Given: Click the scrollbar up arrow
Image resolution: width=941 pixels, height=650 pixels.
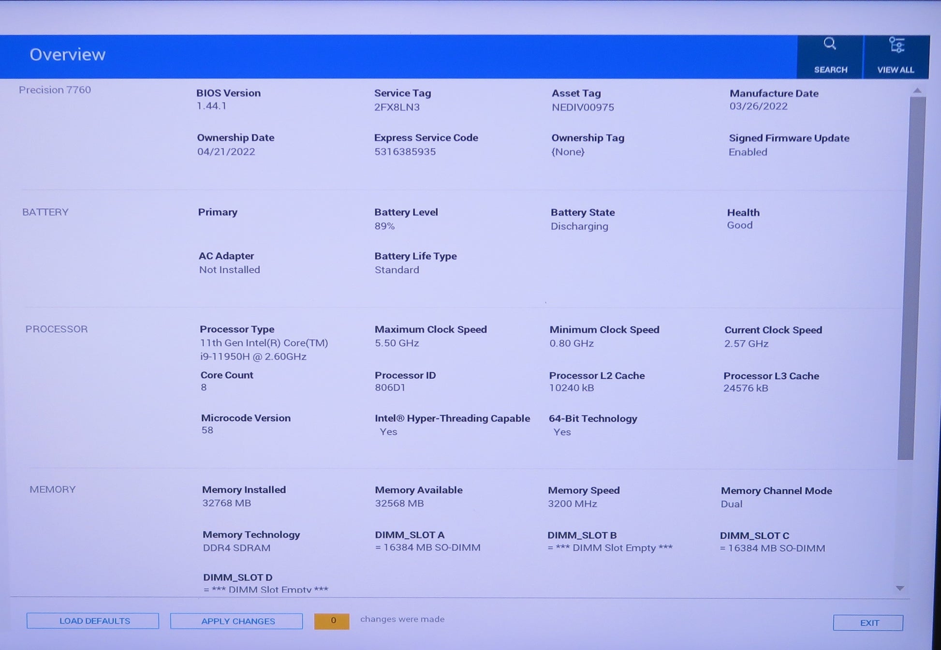Looking at the screenshot, I should click(917, 90).
